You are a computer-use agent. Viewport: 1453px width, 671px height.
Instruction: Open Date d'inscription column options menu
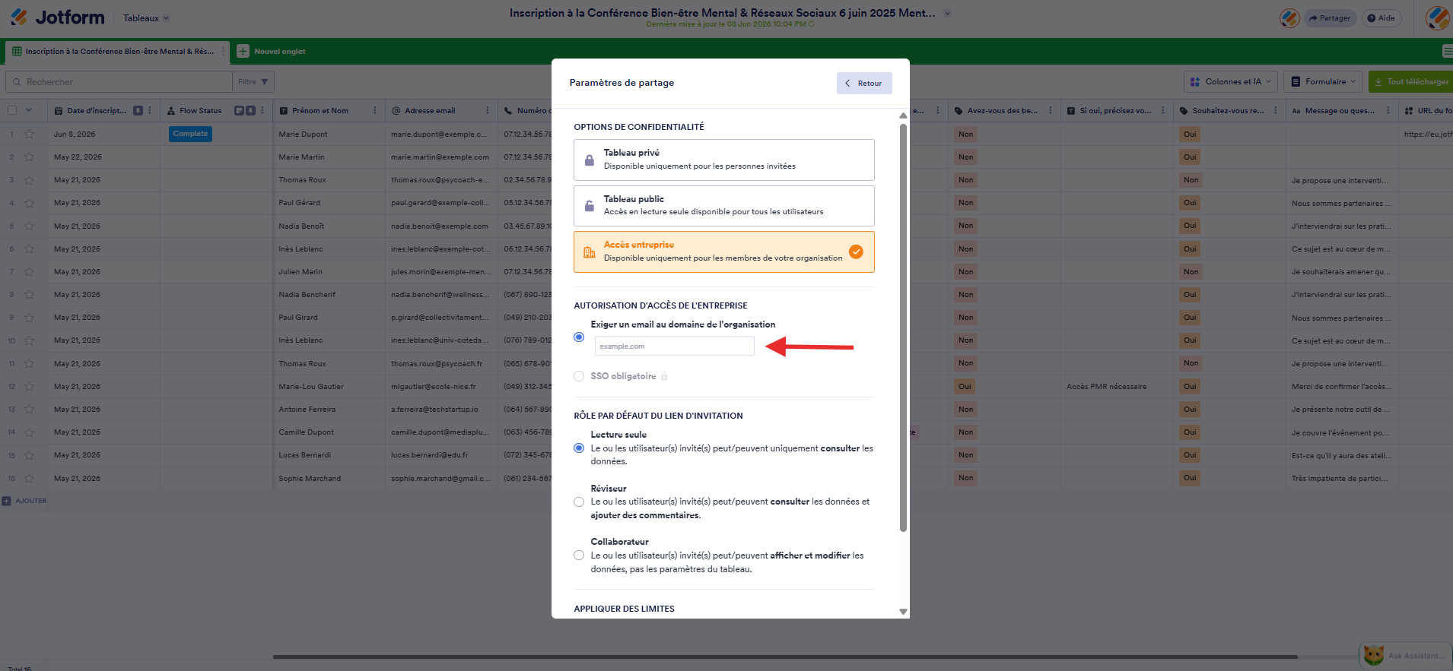pyautogui.click(x=150, y=111)
